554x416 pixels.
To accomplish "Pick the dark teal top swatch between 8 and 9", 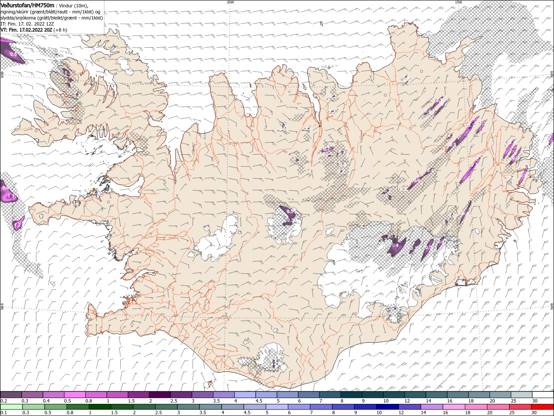I will [x=351, y=395].
